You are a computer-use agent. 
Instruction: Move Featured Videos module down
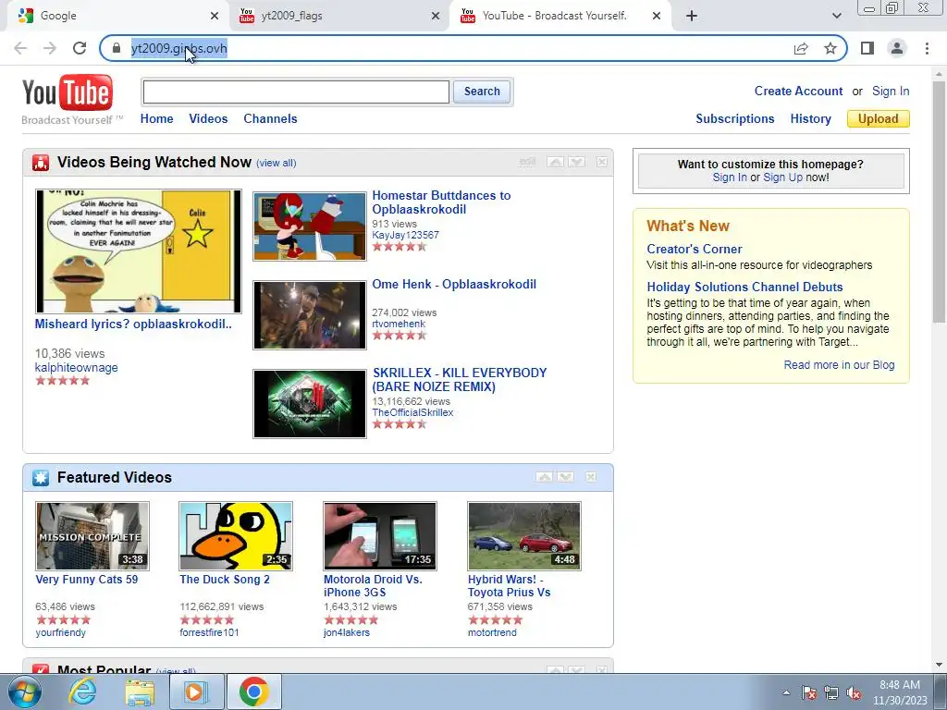tap(565, 477)
